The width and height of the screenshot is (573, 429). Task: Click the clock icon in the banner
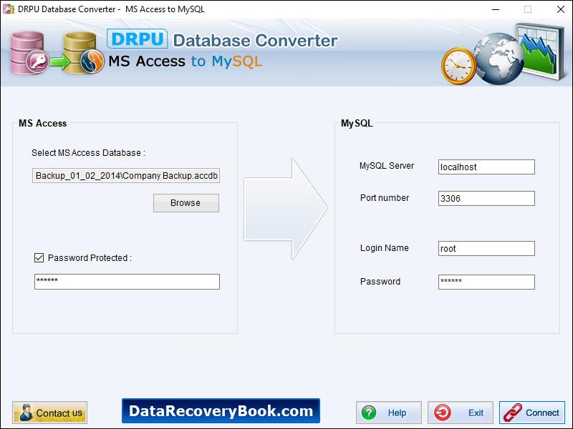click(x=461, y=65)
